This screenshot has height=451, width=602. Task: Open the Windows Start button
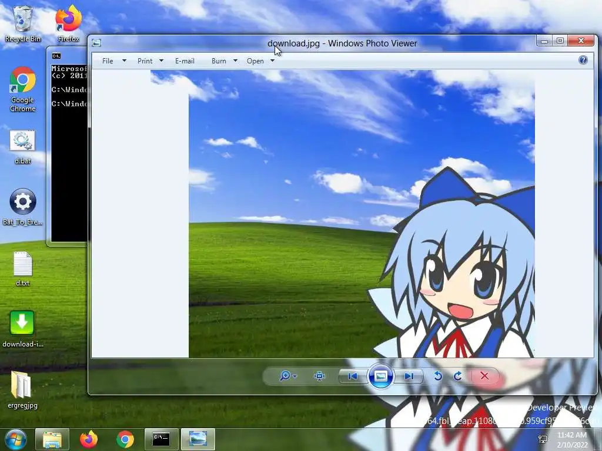(x=15, y=439)
